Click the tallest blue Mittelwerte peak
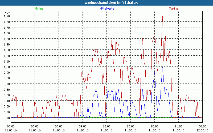Screen dimensions: 213x133 pyautogui.click(x=162, y=67)
